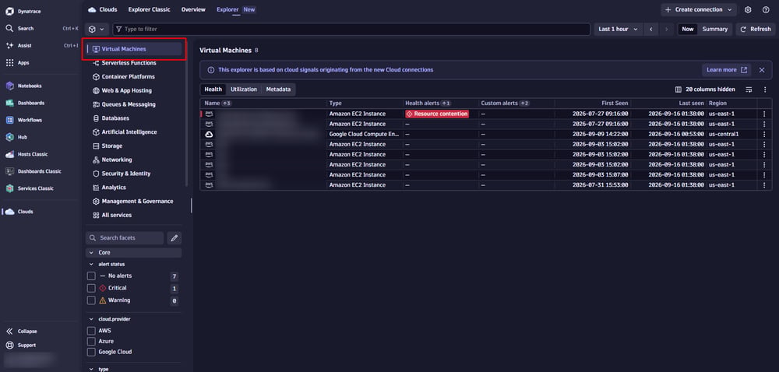Screen dimensions: 779x372
Task: Select the Explorer New tab
Action: point(235,9)
